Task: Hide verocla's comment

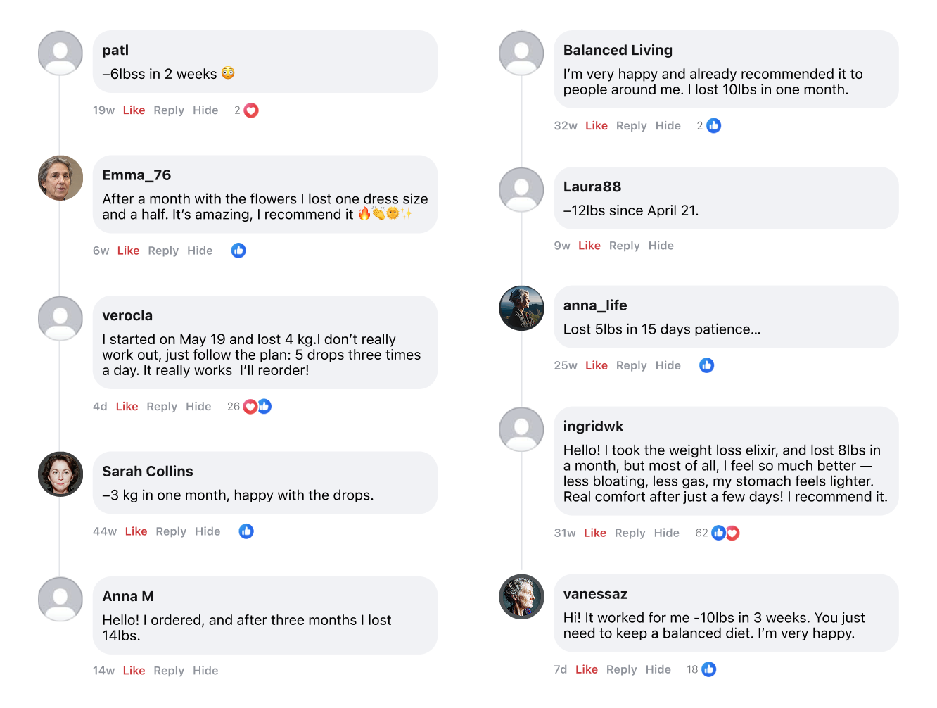Action: 198,407
